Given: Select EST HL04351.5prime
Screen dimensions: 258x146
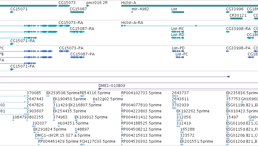Looking at the screenshot, I should 73,123.
